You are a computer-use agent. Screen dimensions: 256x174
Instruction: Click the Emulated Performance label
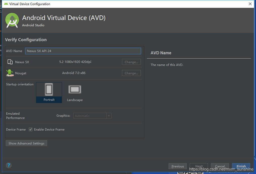click(x=15, y=116)
